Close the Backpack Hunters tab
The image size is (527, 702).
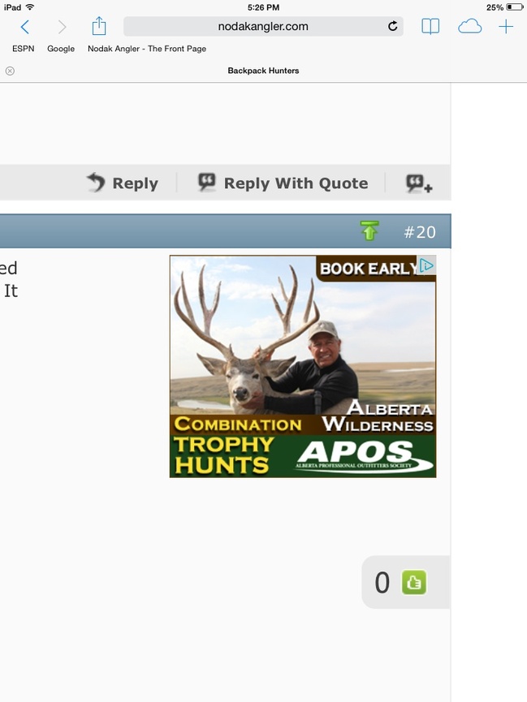pyautogui.click(x=10, y=71)
